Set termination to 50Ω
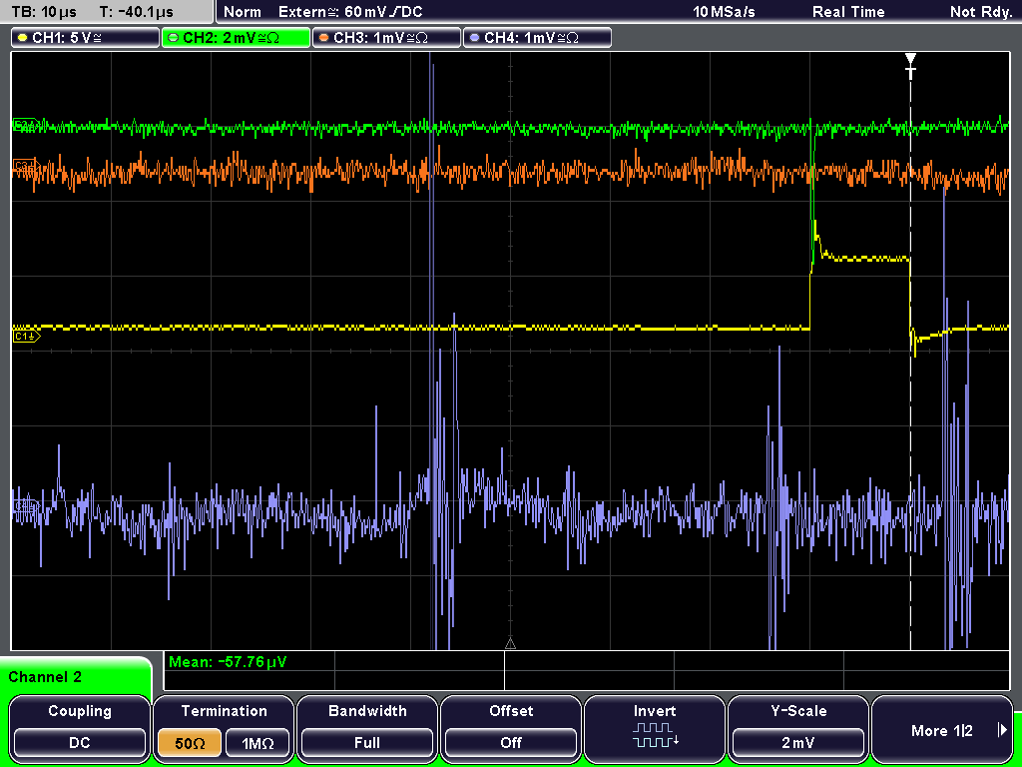The height and width of the screenshot is (767, 1022). [190, 743]
